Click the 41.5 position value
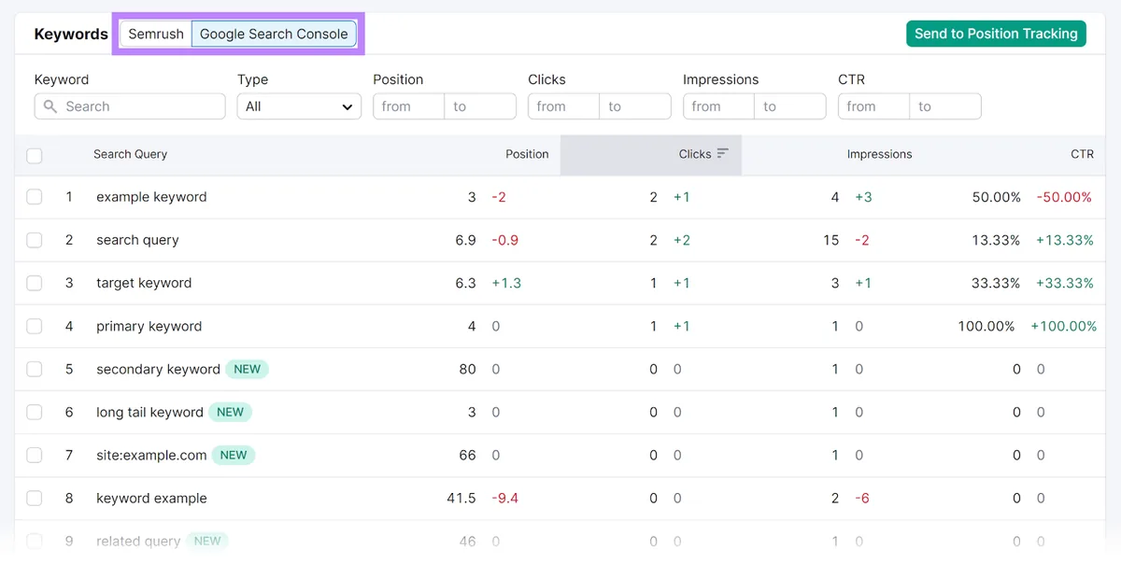This screenshot has width=1121, height=563. pyautogui.click(x=461, y=498)
